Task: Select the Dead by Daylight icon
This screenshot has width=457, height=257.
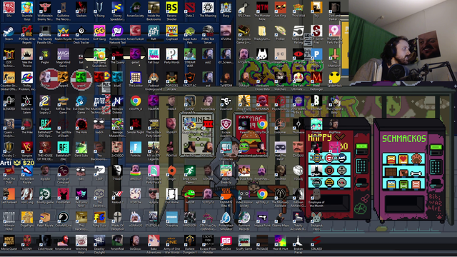Action: pyautogui.click(x=99, y=241)
